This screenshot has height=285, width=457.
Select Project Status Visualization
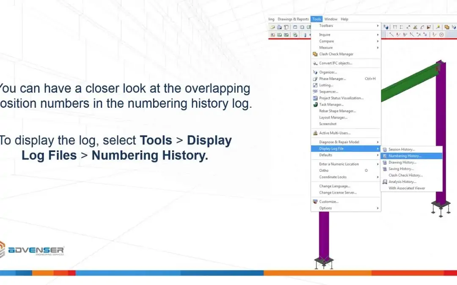(341, 98)
